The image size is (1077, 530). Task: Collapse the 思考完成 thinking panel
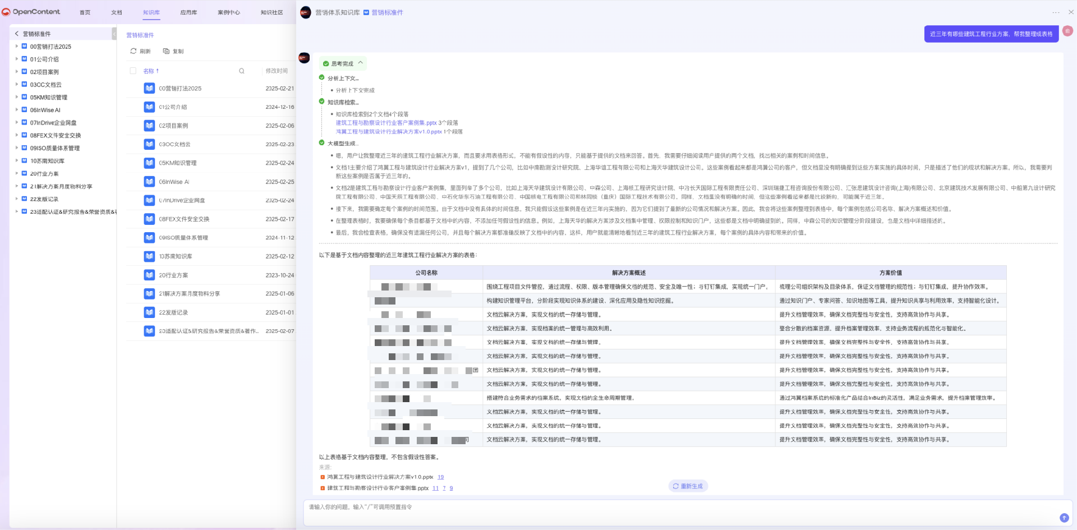[361, 63]
